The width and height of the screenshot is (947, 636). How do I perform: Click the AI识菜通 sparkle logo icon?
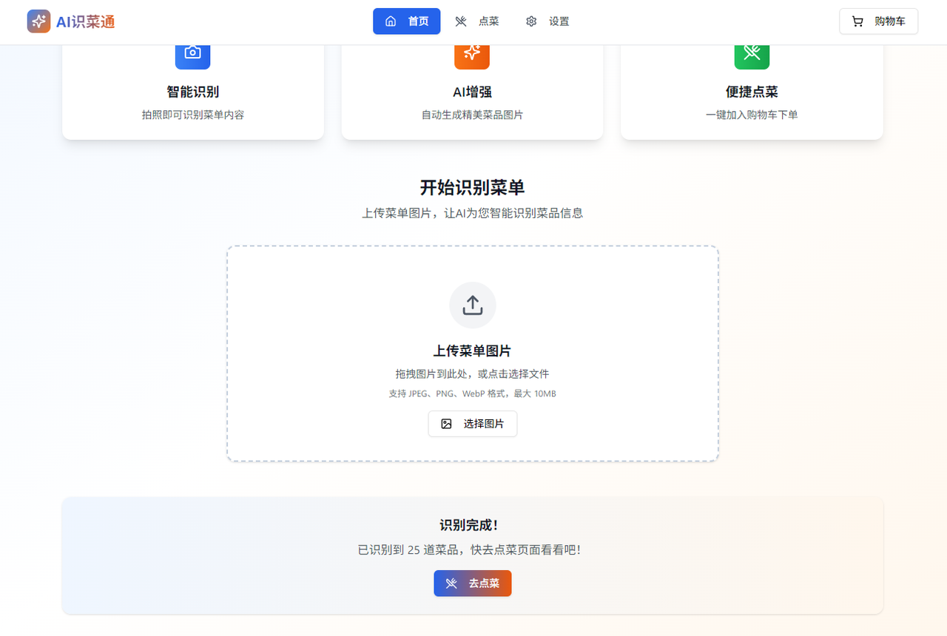click(x=39, y=21)
